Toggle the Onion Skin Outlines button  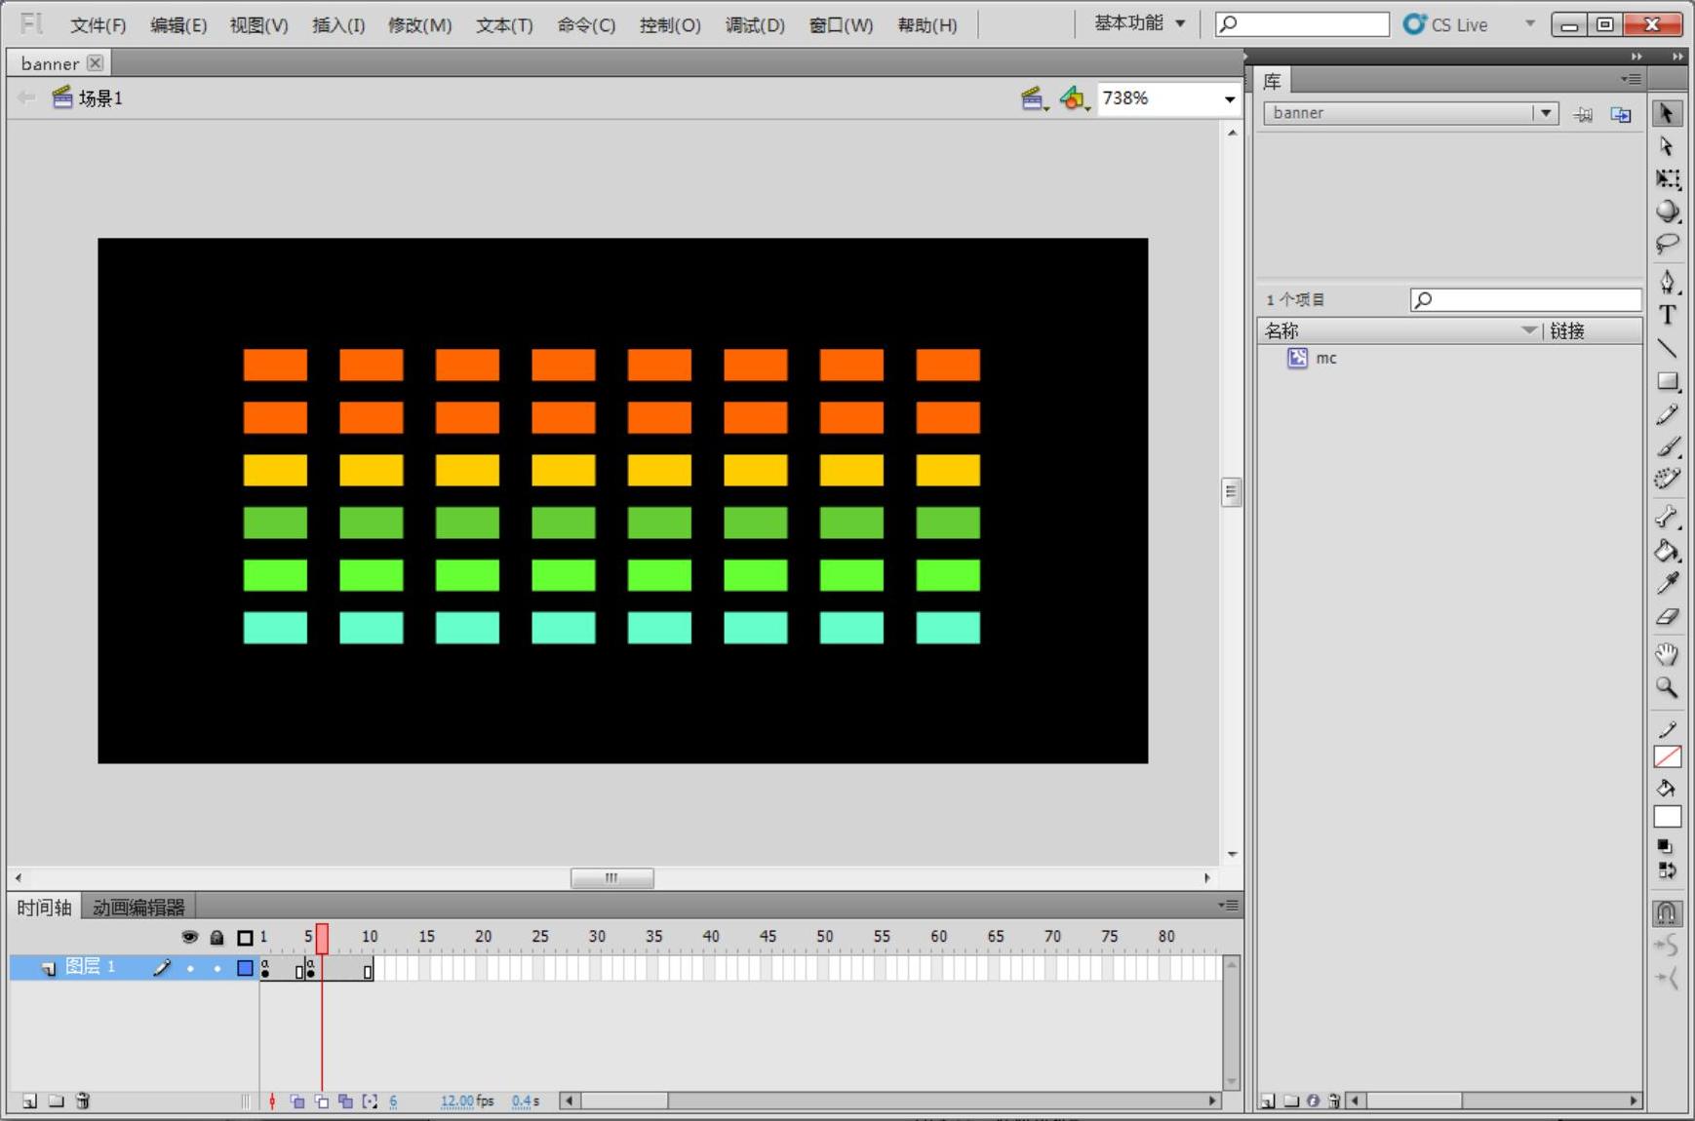tap(322, 1101)
